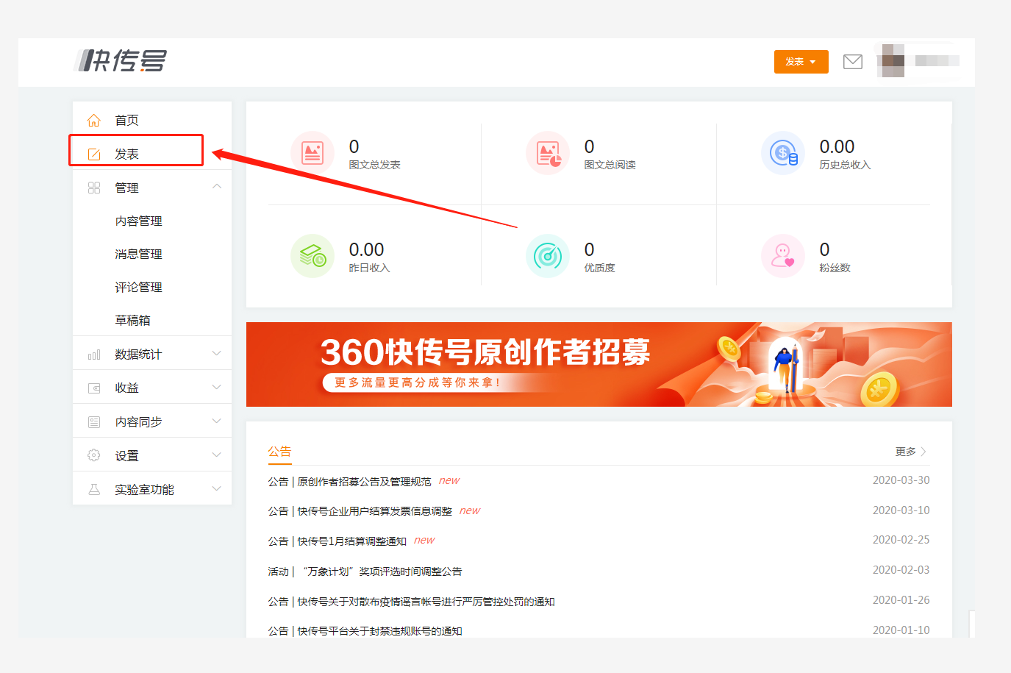Click the date 2020-03-10
1011x673 pixels.
click(x=901, y=510)
